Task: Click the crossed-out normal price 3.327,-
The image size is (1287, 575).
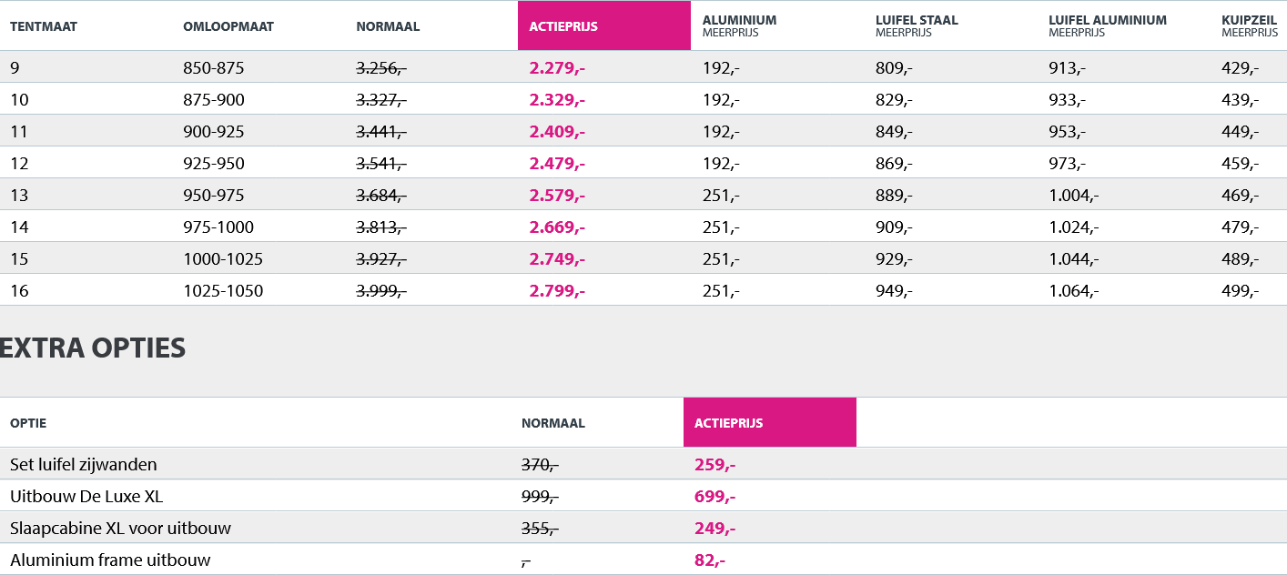Action: click(x=381, y=100)
